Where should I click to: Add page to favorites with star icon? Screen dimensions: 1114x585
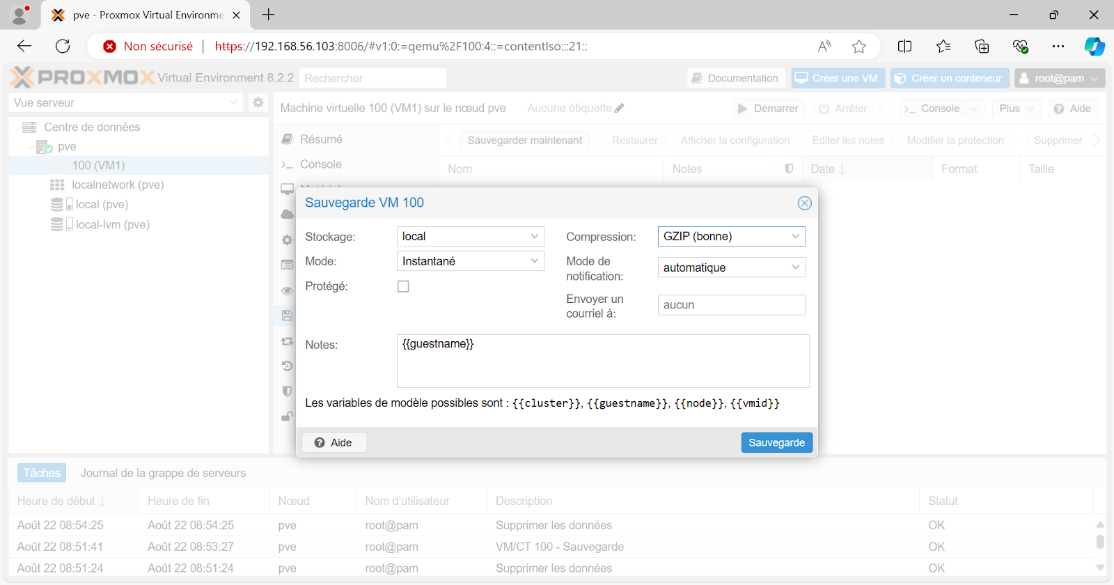click(859, 46)
